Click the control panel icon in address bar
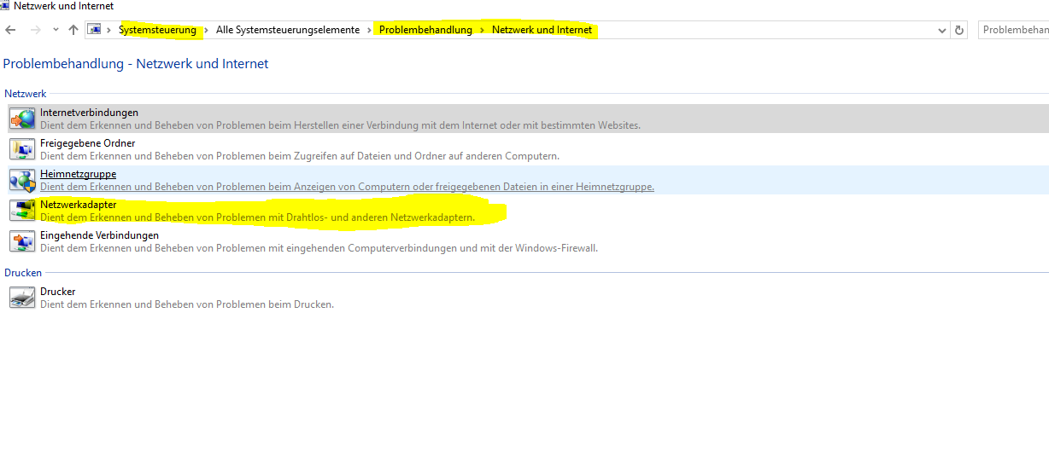The image size is (1049, 475). click(95, 30)
